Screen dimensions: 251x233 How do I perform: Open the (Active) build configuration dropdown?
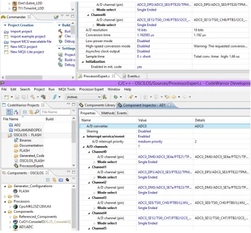pyautogui.click(x=83, y=97)
